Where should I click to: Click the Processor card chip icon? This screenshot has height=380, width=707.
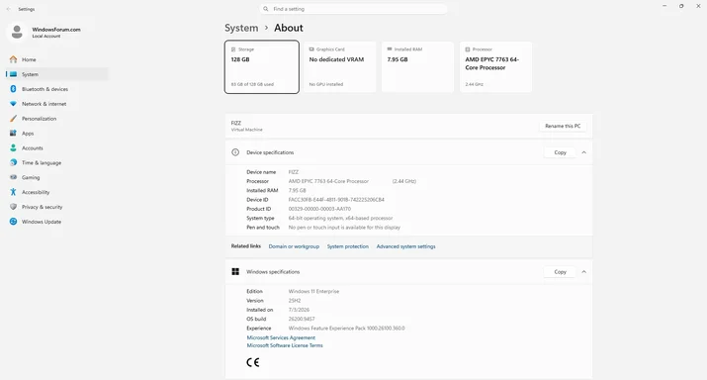tap(468, 49)
